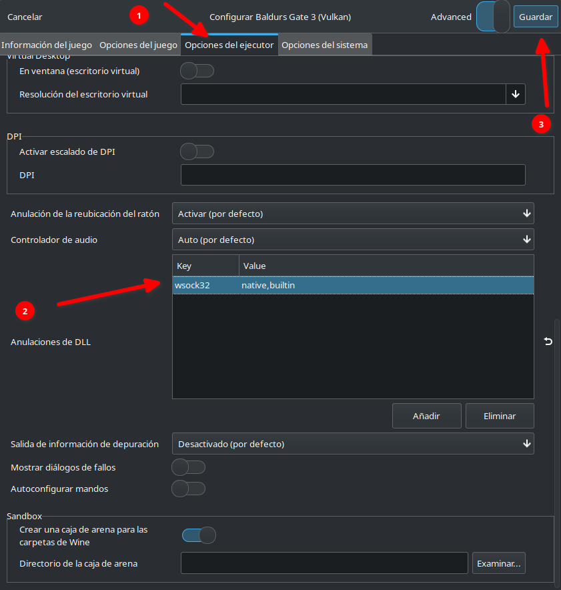Click the vertical scrollbar on the right
The height and width of the screenshot is (590, 561).
pyautogui.click(x=557, y=452)
